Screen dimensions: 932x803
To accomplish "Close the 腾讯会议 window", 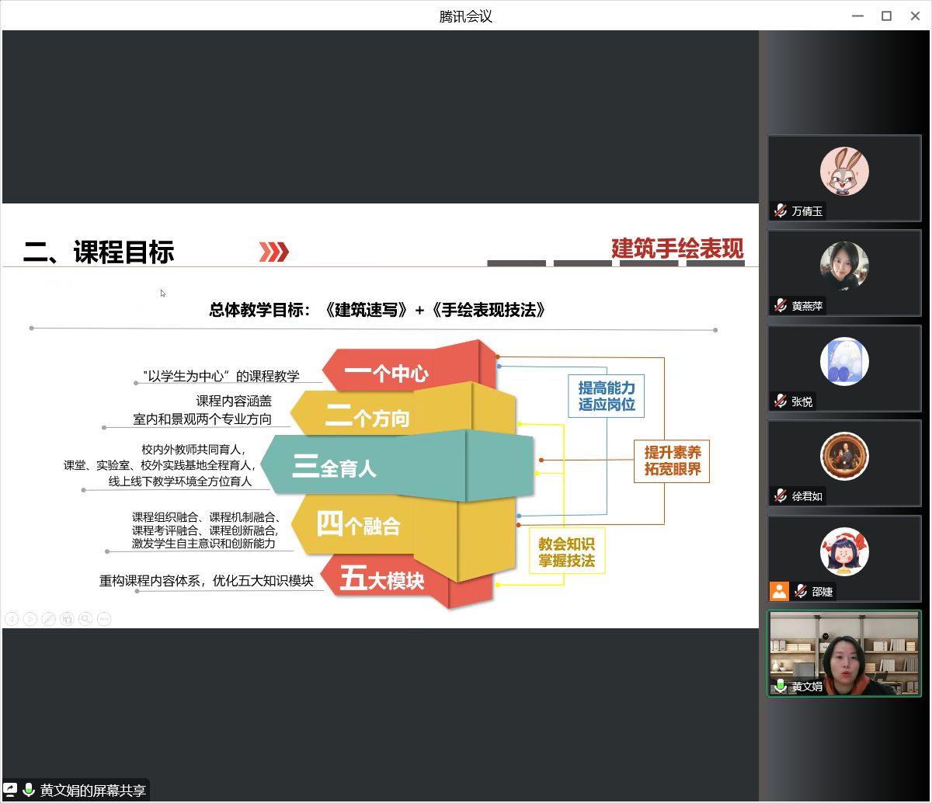I will pos(915,16).
